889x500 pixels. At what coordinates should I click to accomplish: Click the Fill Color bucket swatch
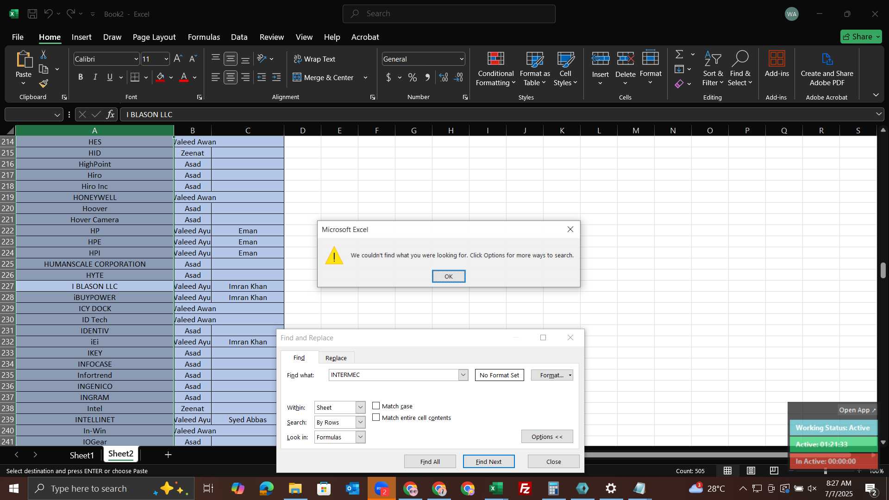[x=161, y=77]
